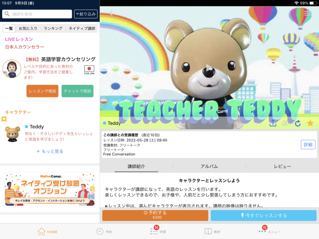The height and width of the screenshot is (239, 319).
Task: Tap the blue online status dot beside Teddy in video overlay
Action: pos(105,123)
